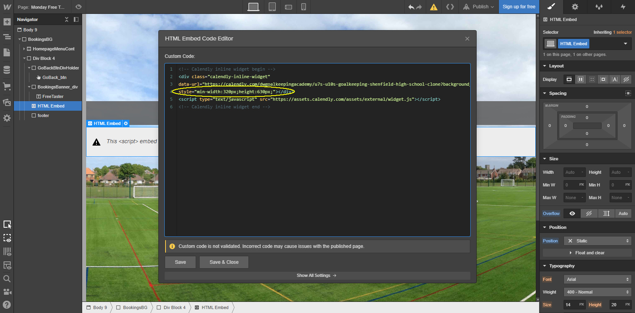
Task: Set display to flex
Action: [x=581, y=79]
